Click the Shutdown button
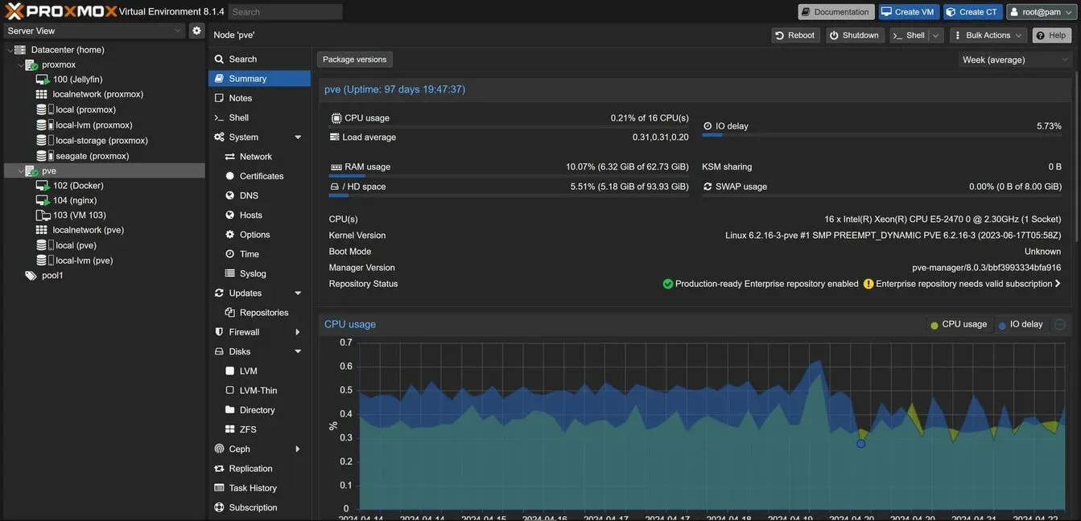 855,35
